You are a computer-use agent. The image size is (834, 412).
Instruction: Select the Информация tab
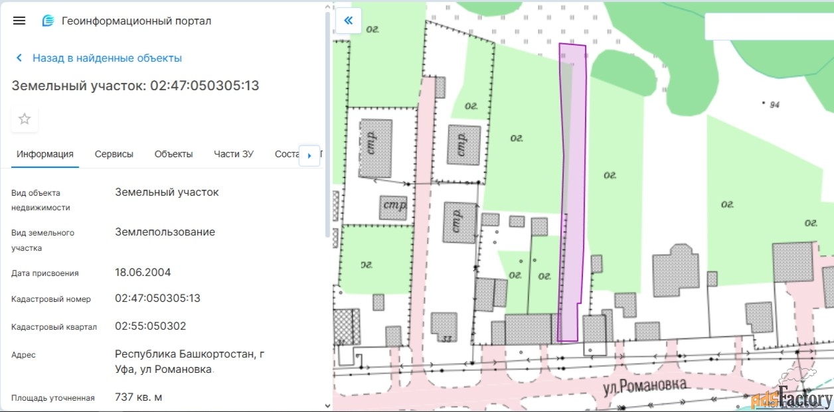coord(45,154)
